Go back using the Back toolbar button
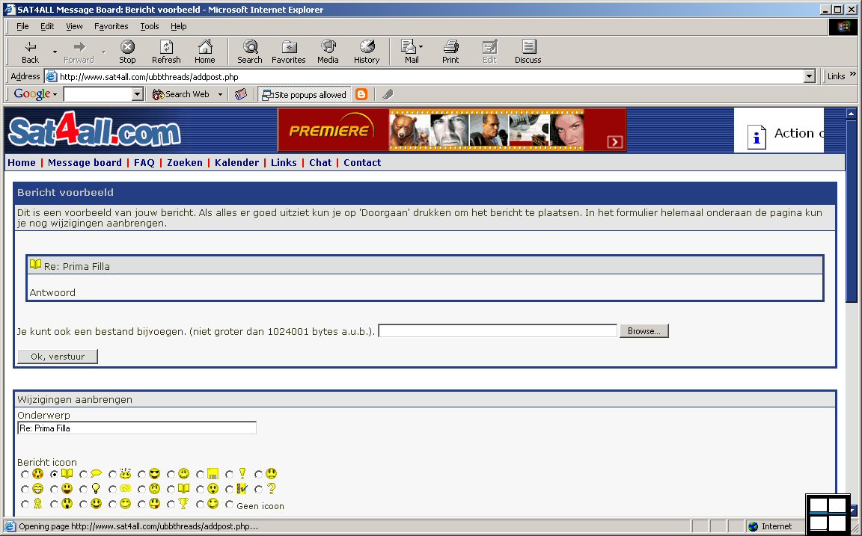Image resolution: width=862 pixels, height=536 pixels. tap(30, 52)
